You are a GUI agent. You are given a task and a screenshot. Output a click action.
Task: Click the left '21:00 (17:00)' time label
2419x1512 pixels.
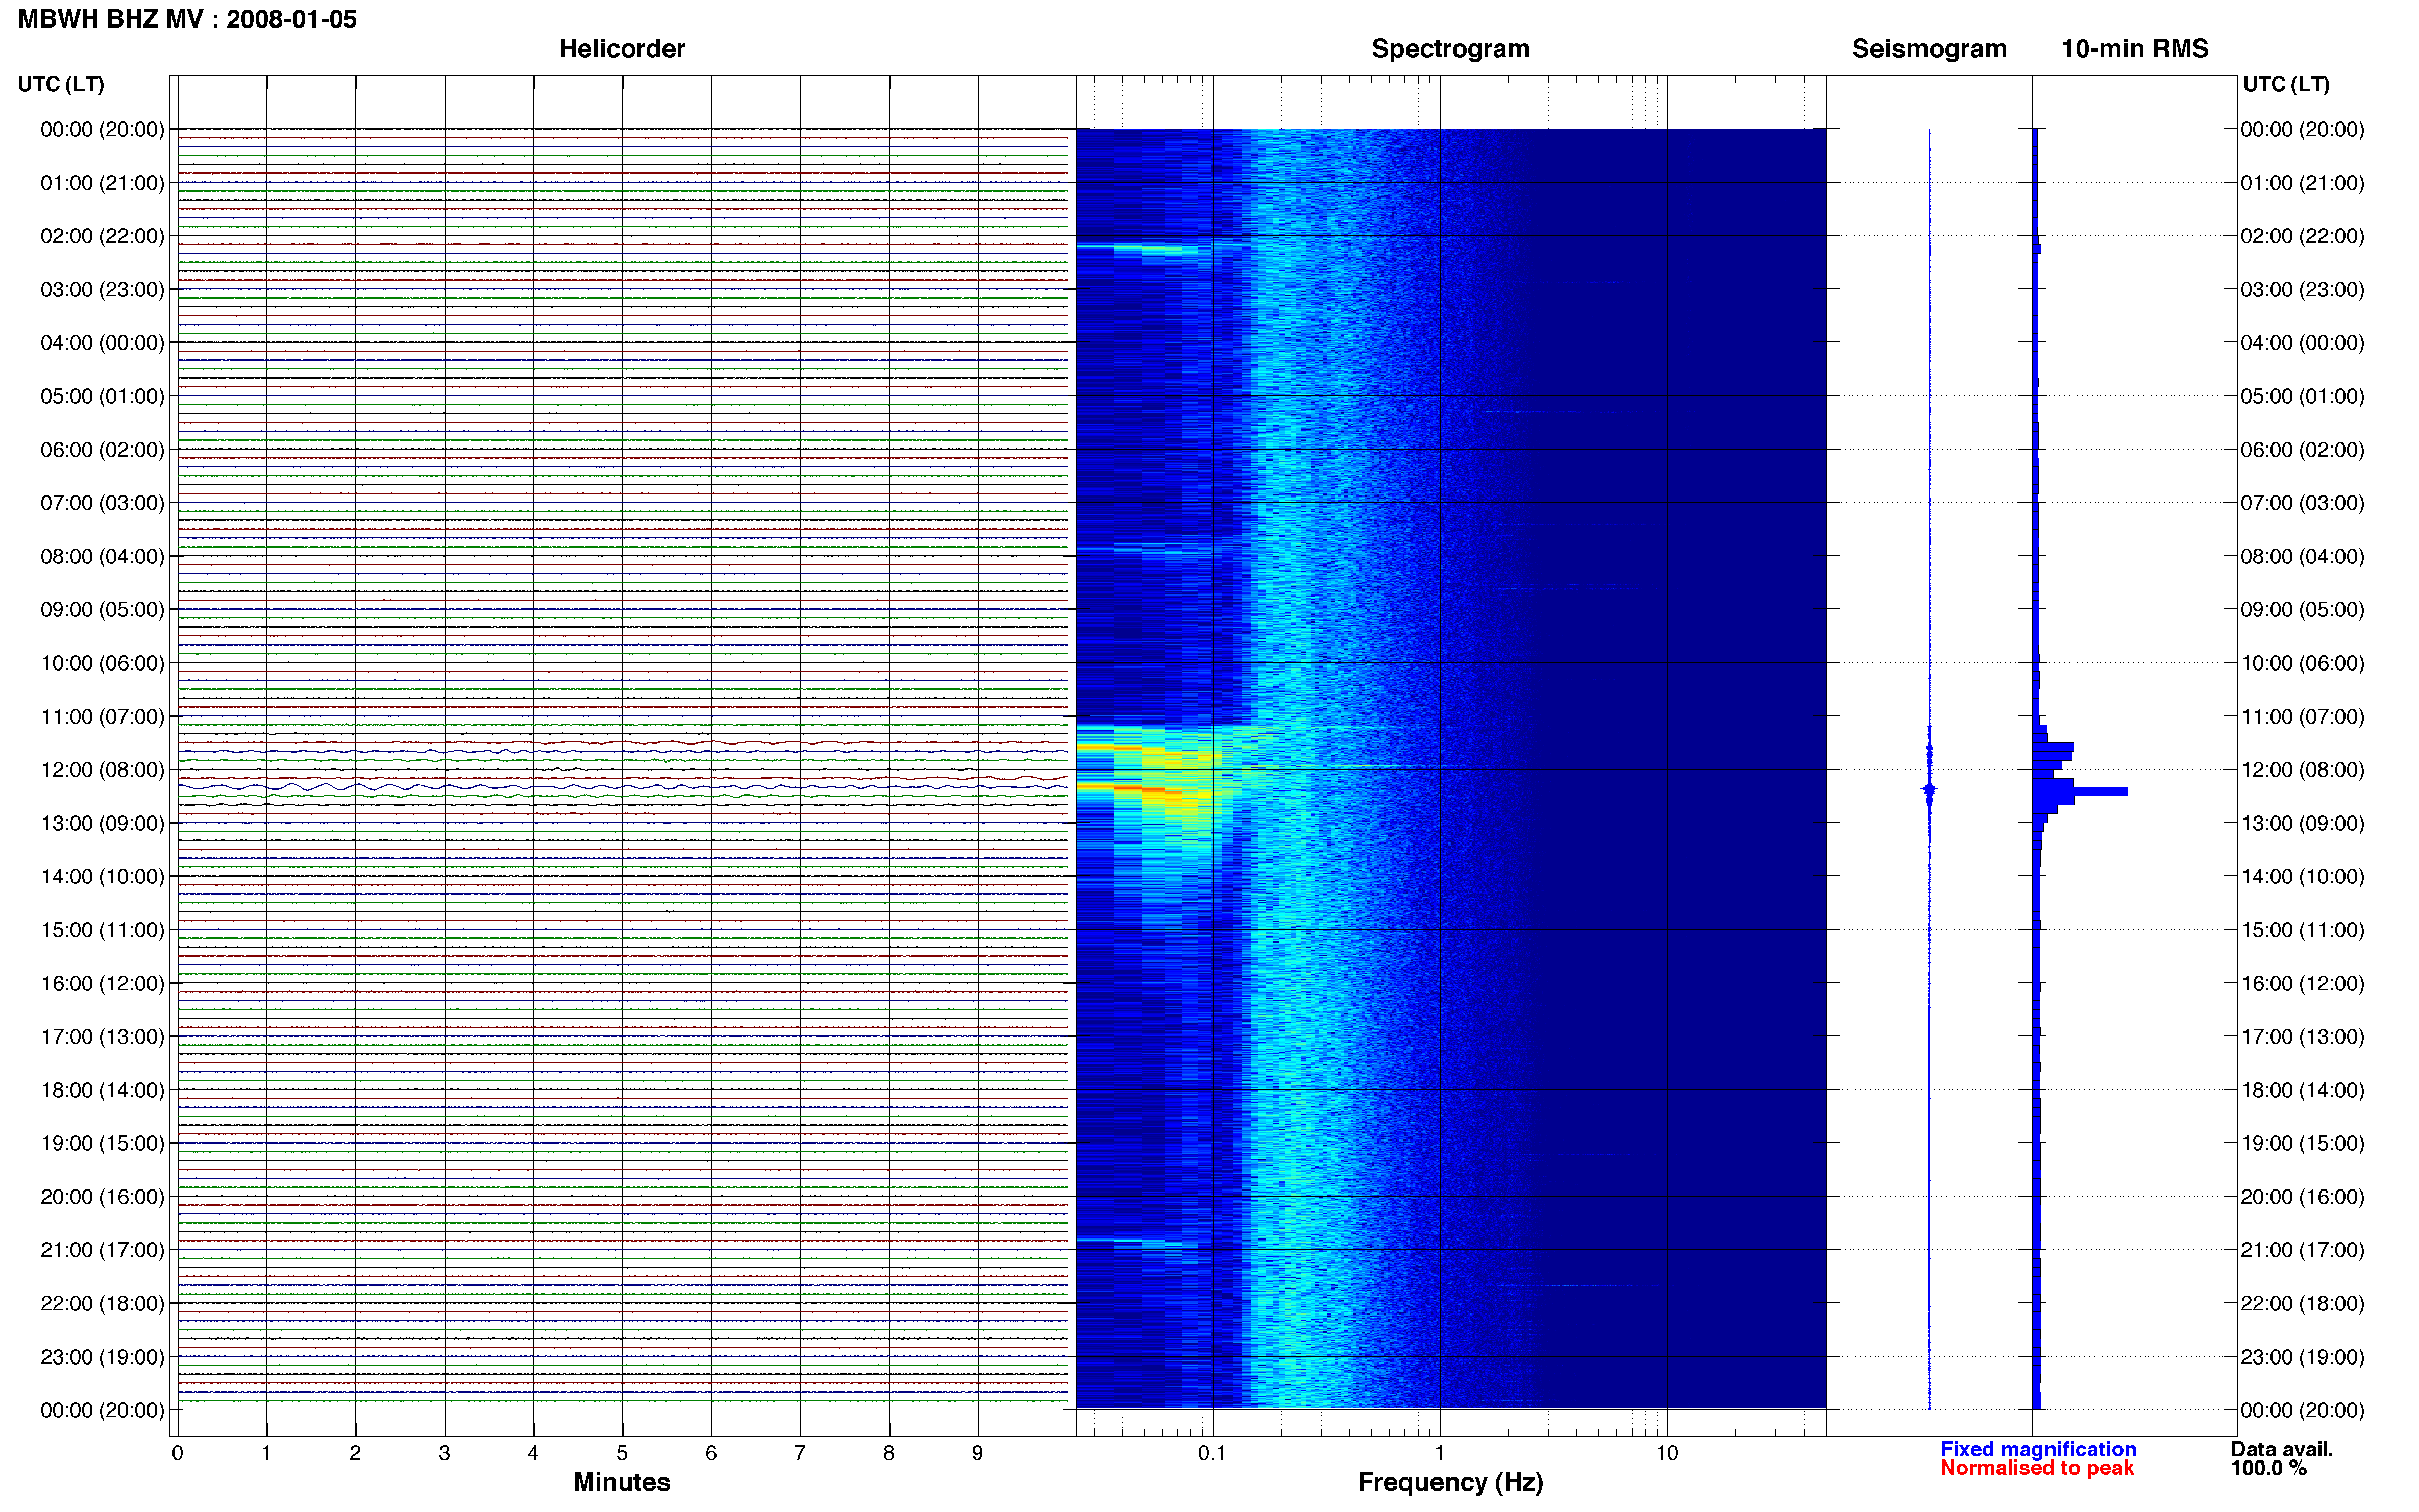point(102,1250)
